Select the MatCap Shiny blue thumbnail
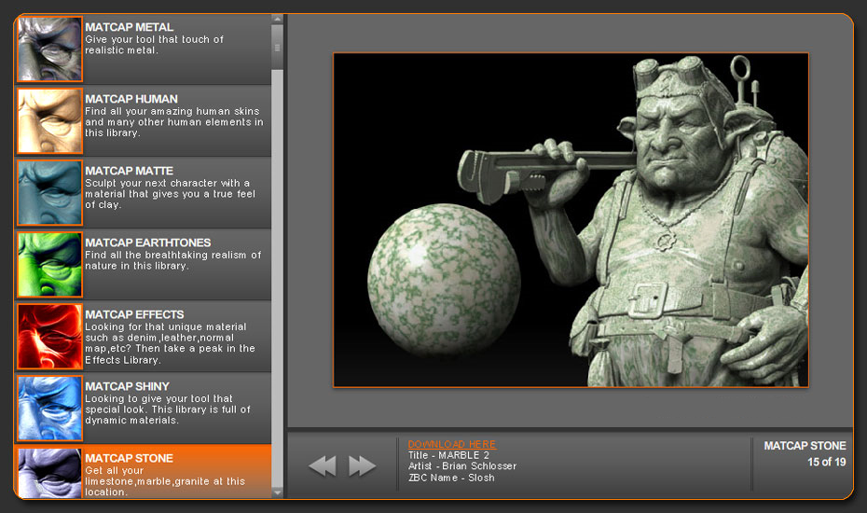 coord(49,409)
